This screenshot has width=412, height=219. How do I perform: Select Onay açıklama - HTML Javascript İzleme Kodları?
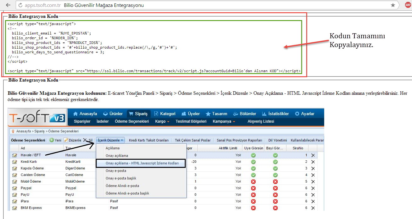[141, 163]
